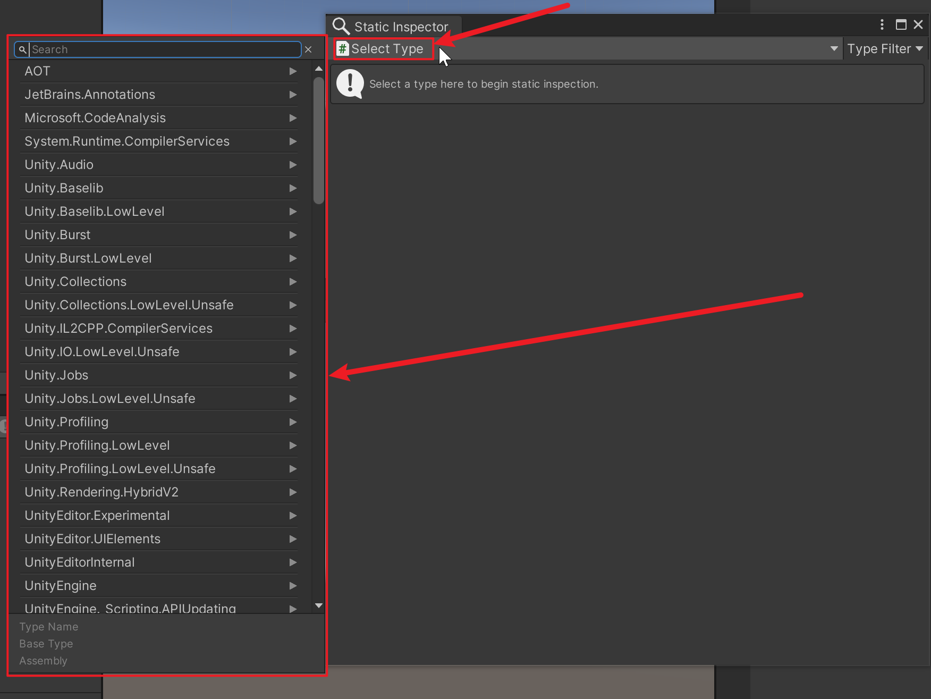
Task: Click the C# script icon beside Select Type
Action: pyautogui.click(x=343, y=49)
